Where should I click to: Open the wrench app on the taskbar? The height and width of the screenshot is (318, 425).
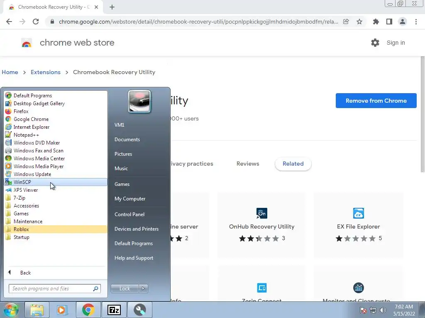point(139,310)
